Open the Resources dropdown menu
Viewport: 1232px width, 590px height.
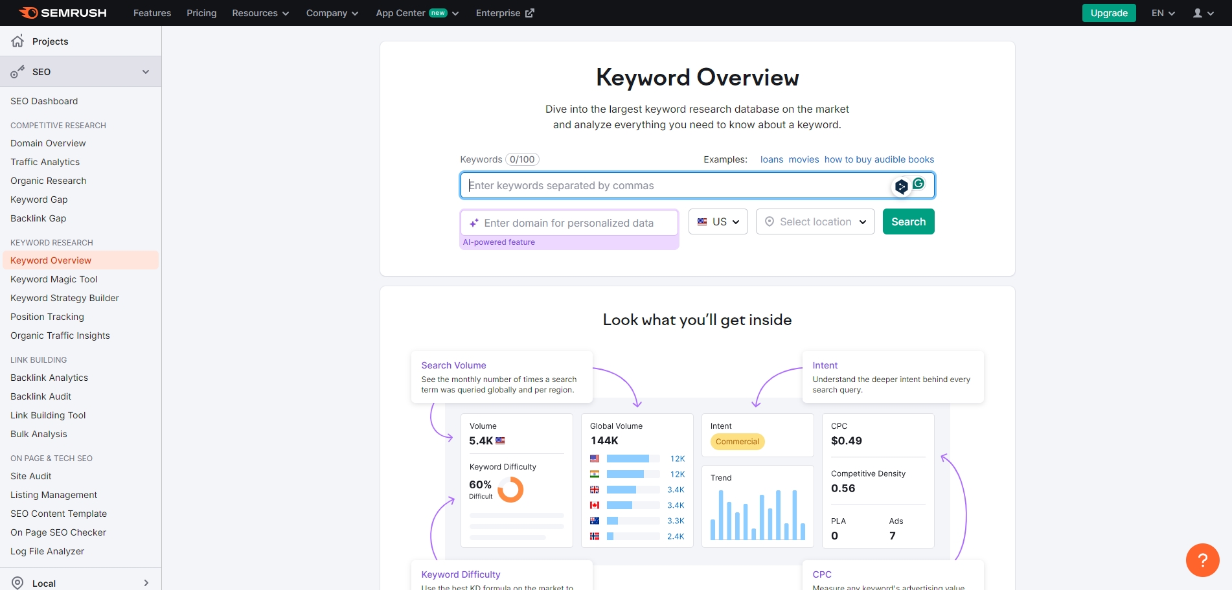pyautogui.click(x=260, y=13)
